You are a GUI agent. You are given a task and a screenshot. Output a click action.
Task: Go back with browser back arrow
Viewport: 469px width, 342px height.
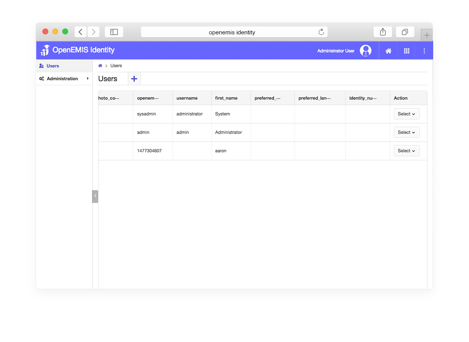(80, 32)
